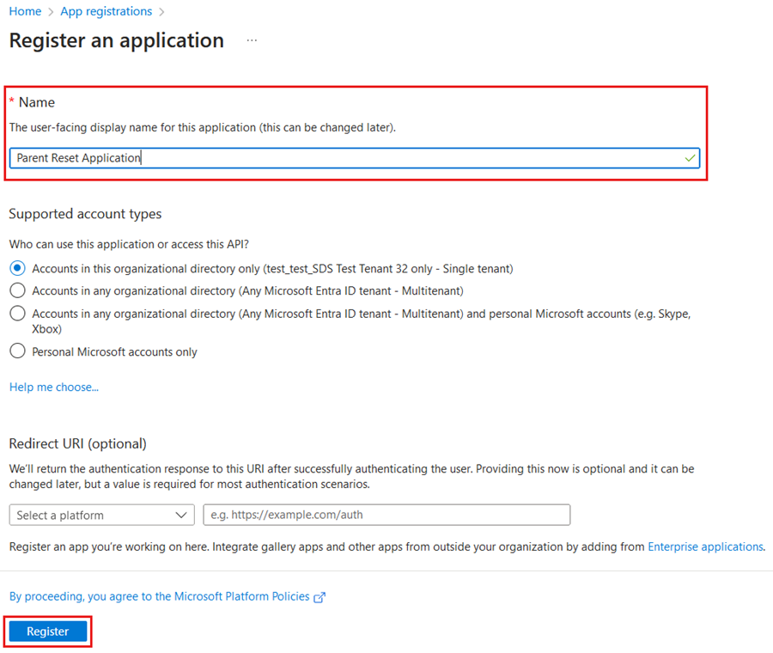Open the Home breadcrumb link

25,11
